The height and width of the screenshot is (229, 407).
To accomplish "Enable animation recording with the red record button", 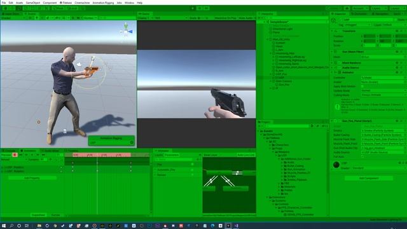I will 15,155.
